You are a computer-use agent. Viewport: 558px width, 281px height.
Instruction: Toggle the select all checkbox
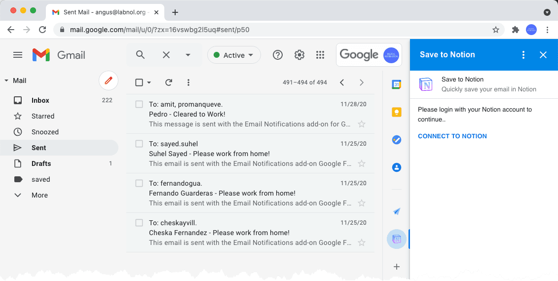click(139, 82)
